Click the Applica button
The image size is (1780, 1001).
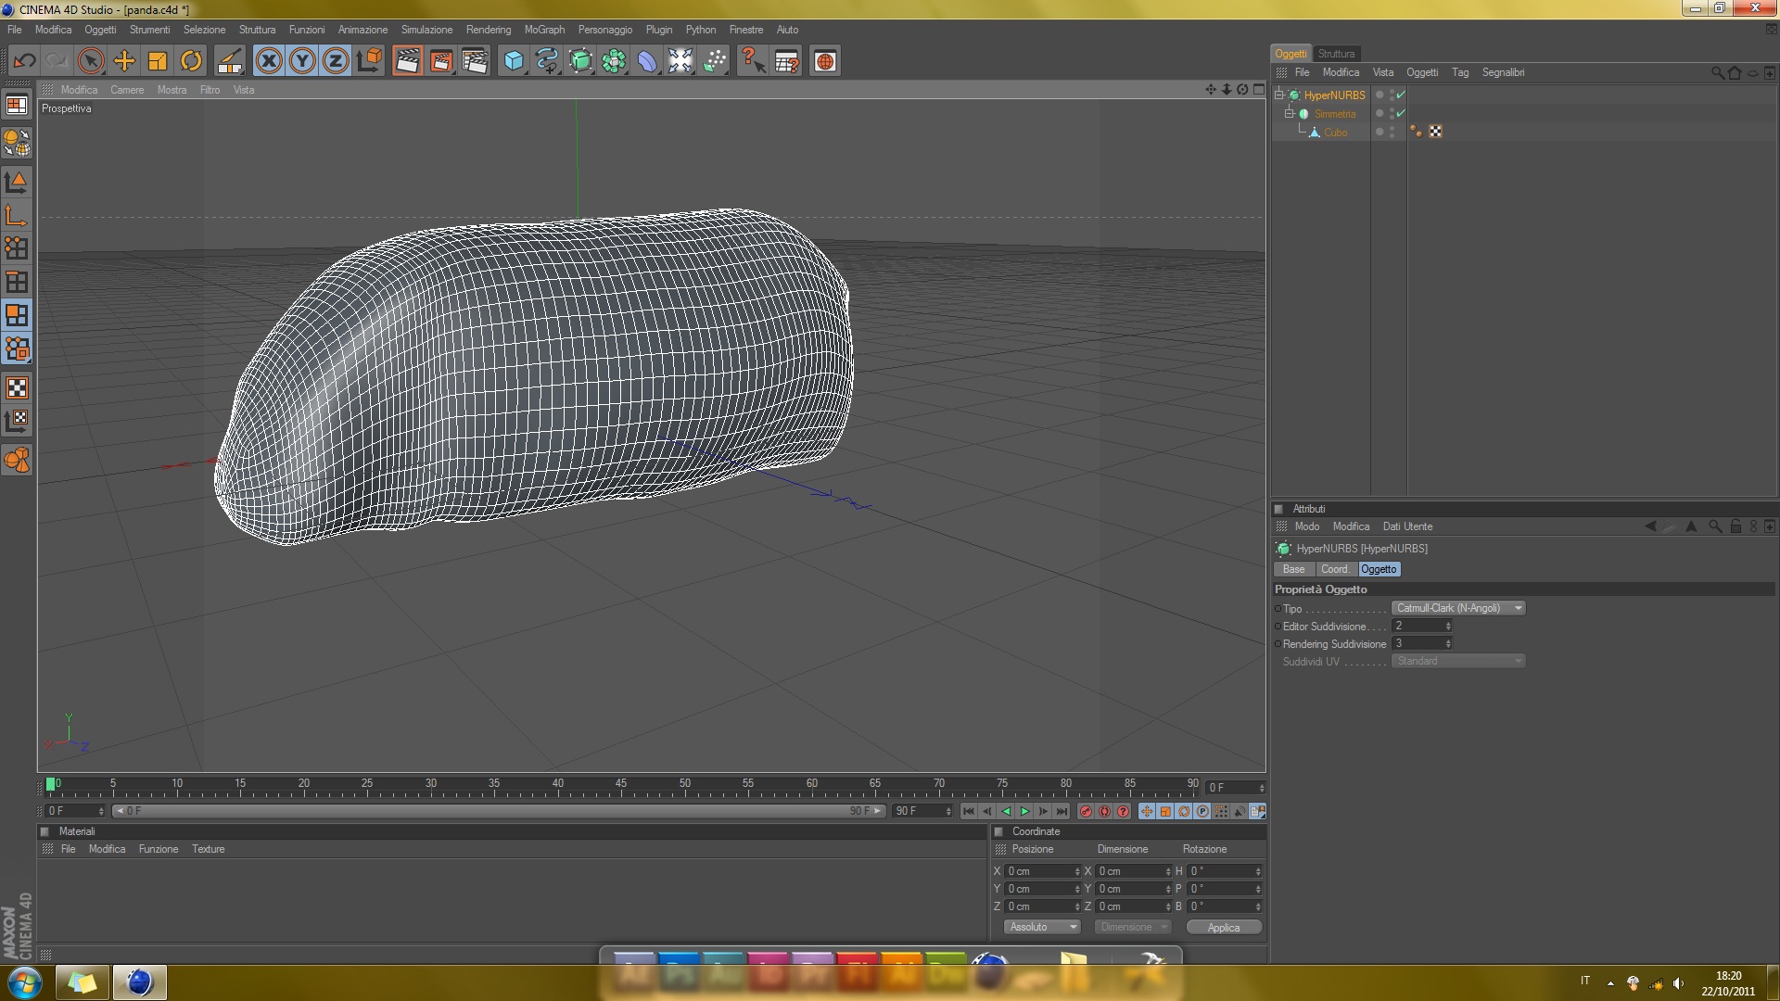(x=1223, y=927)
